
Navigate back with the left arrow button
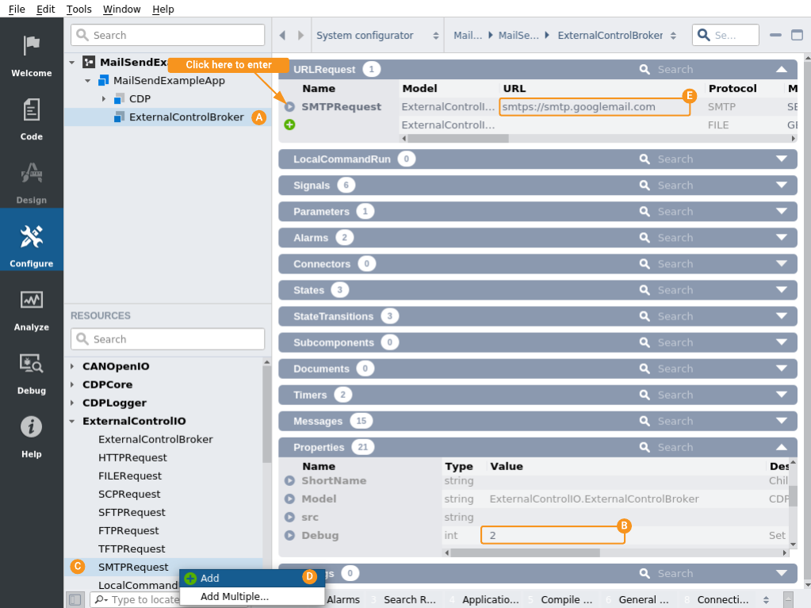tap(283, 36)
